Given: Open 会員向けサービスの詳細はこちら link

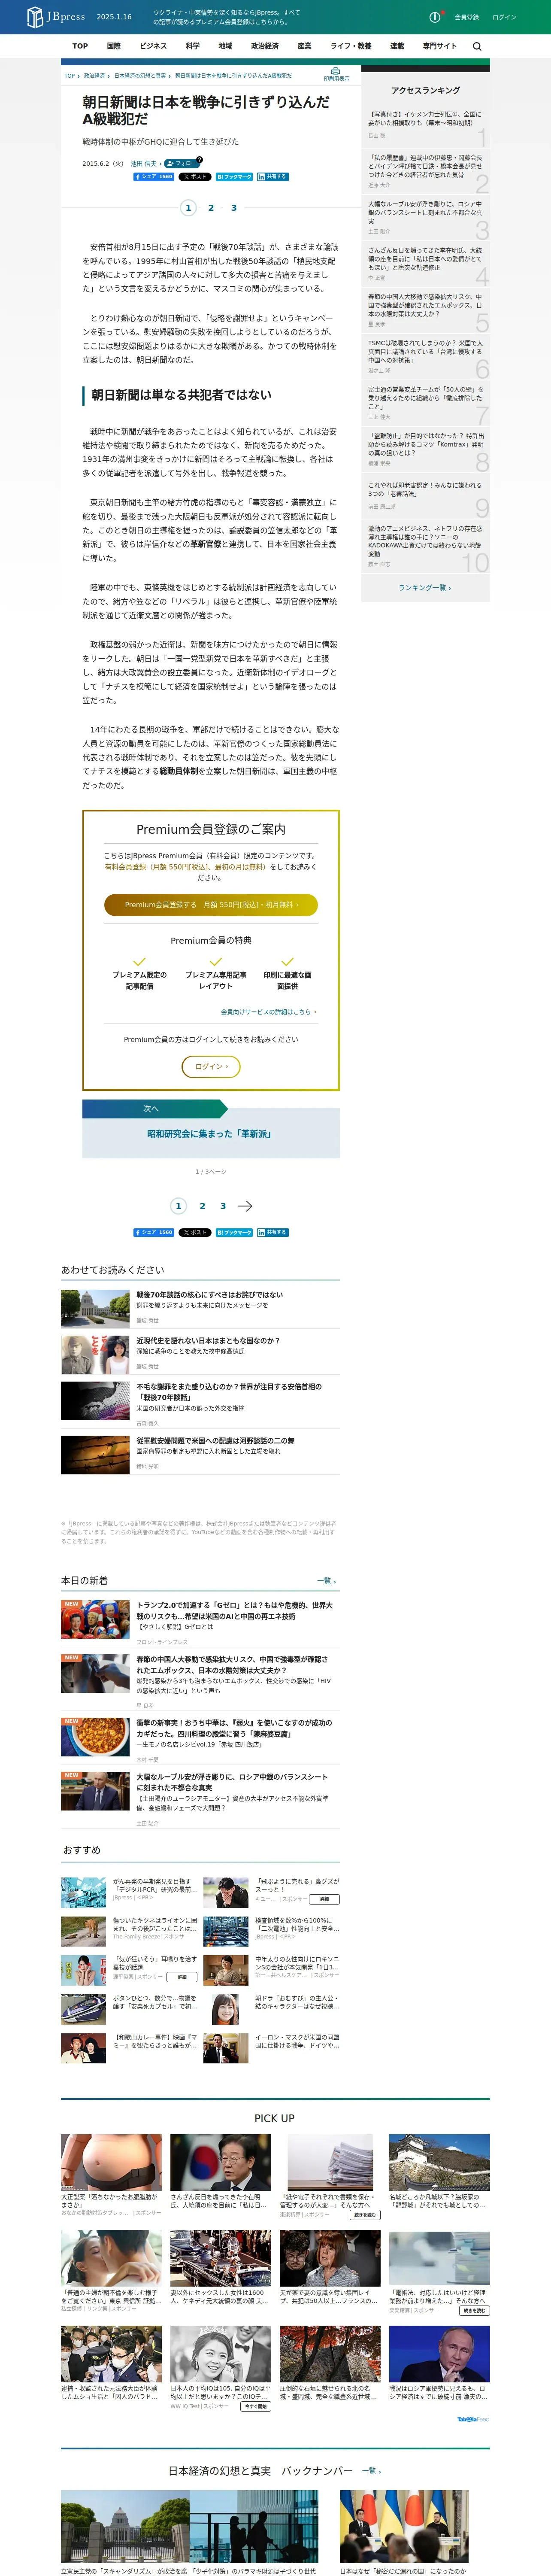Looking at the screenshot, I should [x=268, y=1012].
